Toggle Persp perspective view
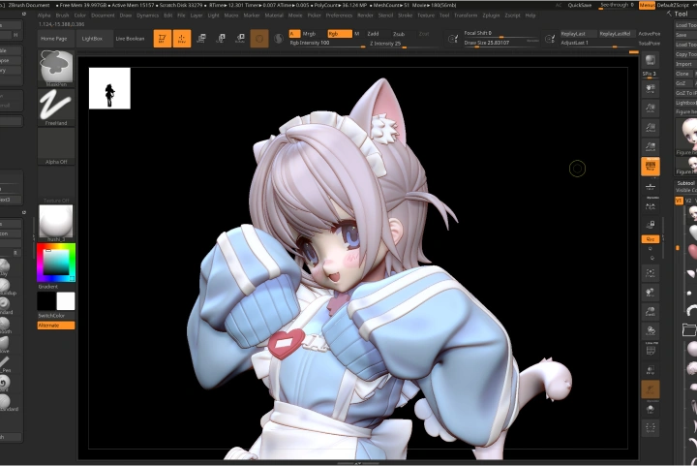 [x=651, y=167]
